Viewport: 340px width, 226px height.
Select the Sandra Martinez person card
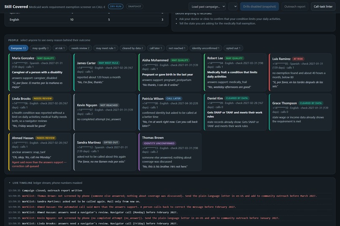[x=105, y=152]
